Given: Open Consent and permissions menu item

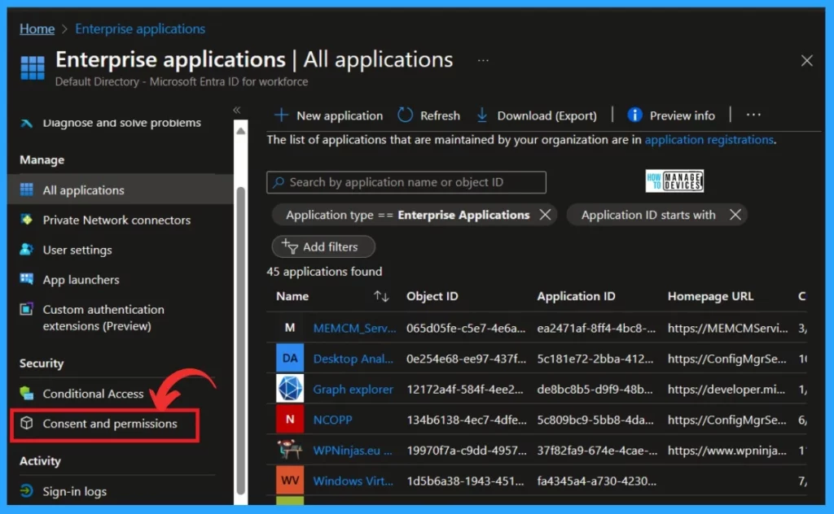Looking at the screenshot, I should coord(110,423).
